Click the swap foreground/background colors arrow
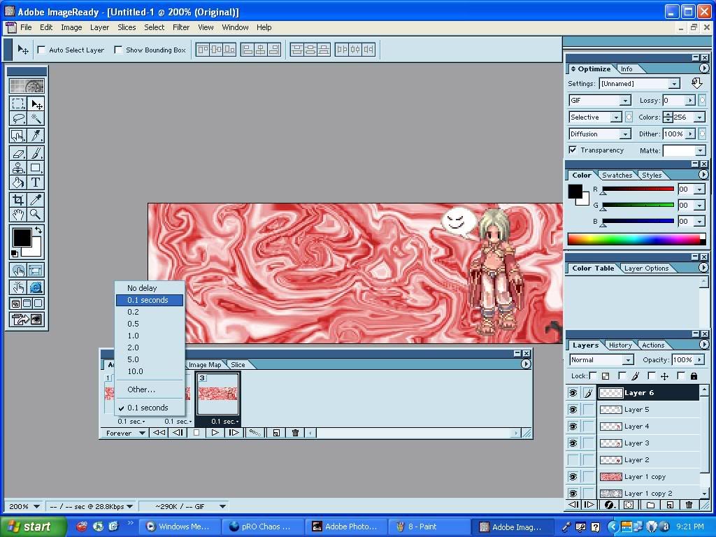 [38, 231]
